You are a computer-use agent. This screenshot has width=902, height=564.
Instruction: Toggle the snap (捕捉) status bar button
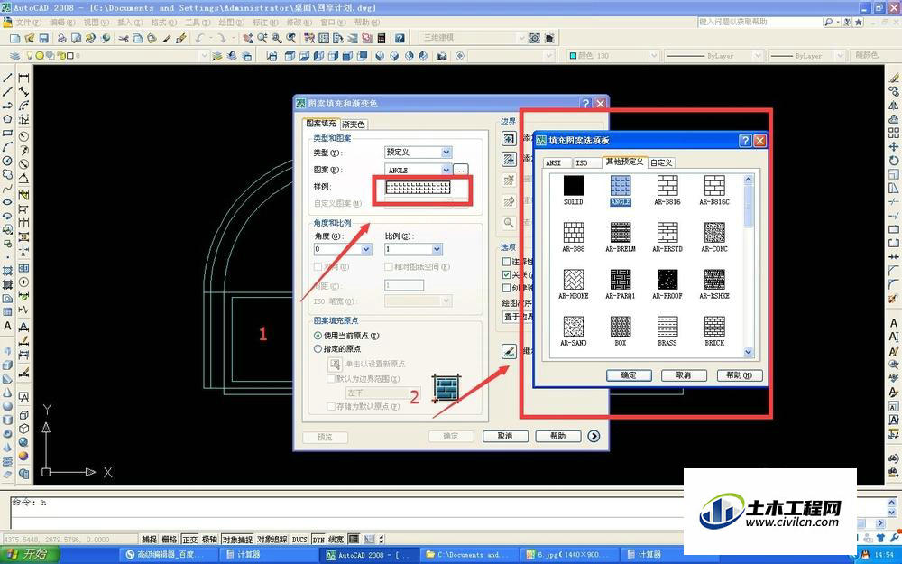[149, 540]
